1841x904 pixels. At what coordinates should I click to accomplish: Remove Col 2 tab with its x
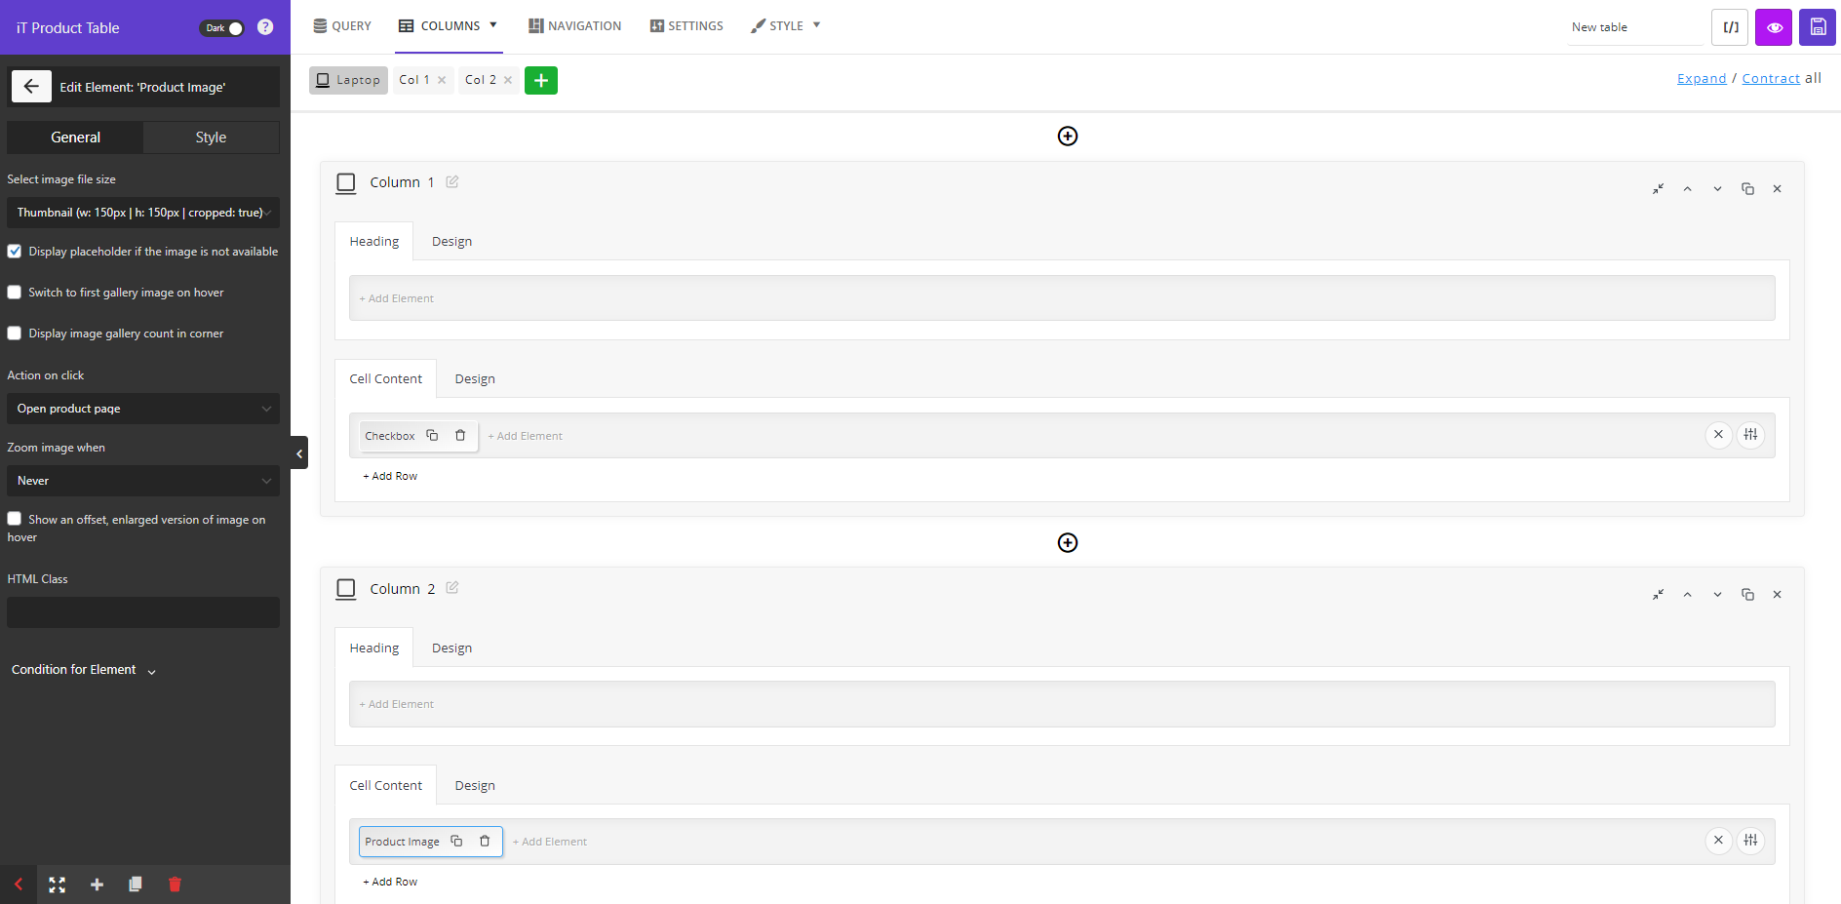pyautogui.click(x=508, y=80)
